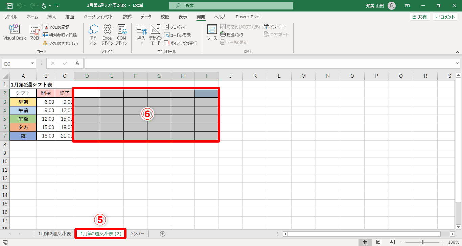Add a new sheet with plus icon
This screenshot has height=246, width=462.
click(163, 233)
